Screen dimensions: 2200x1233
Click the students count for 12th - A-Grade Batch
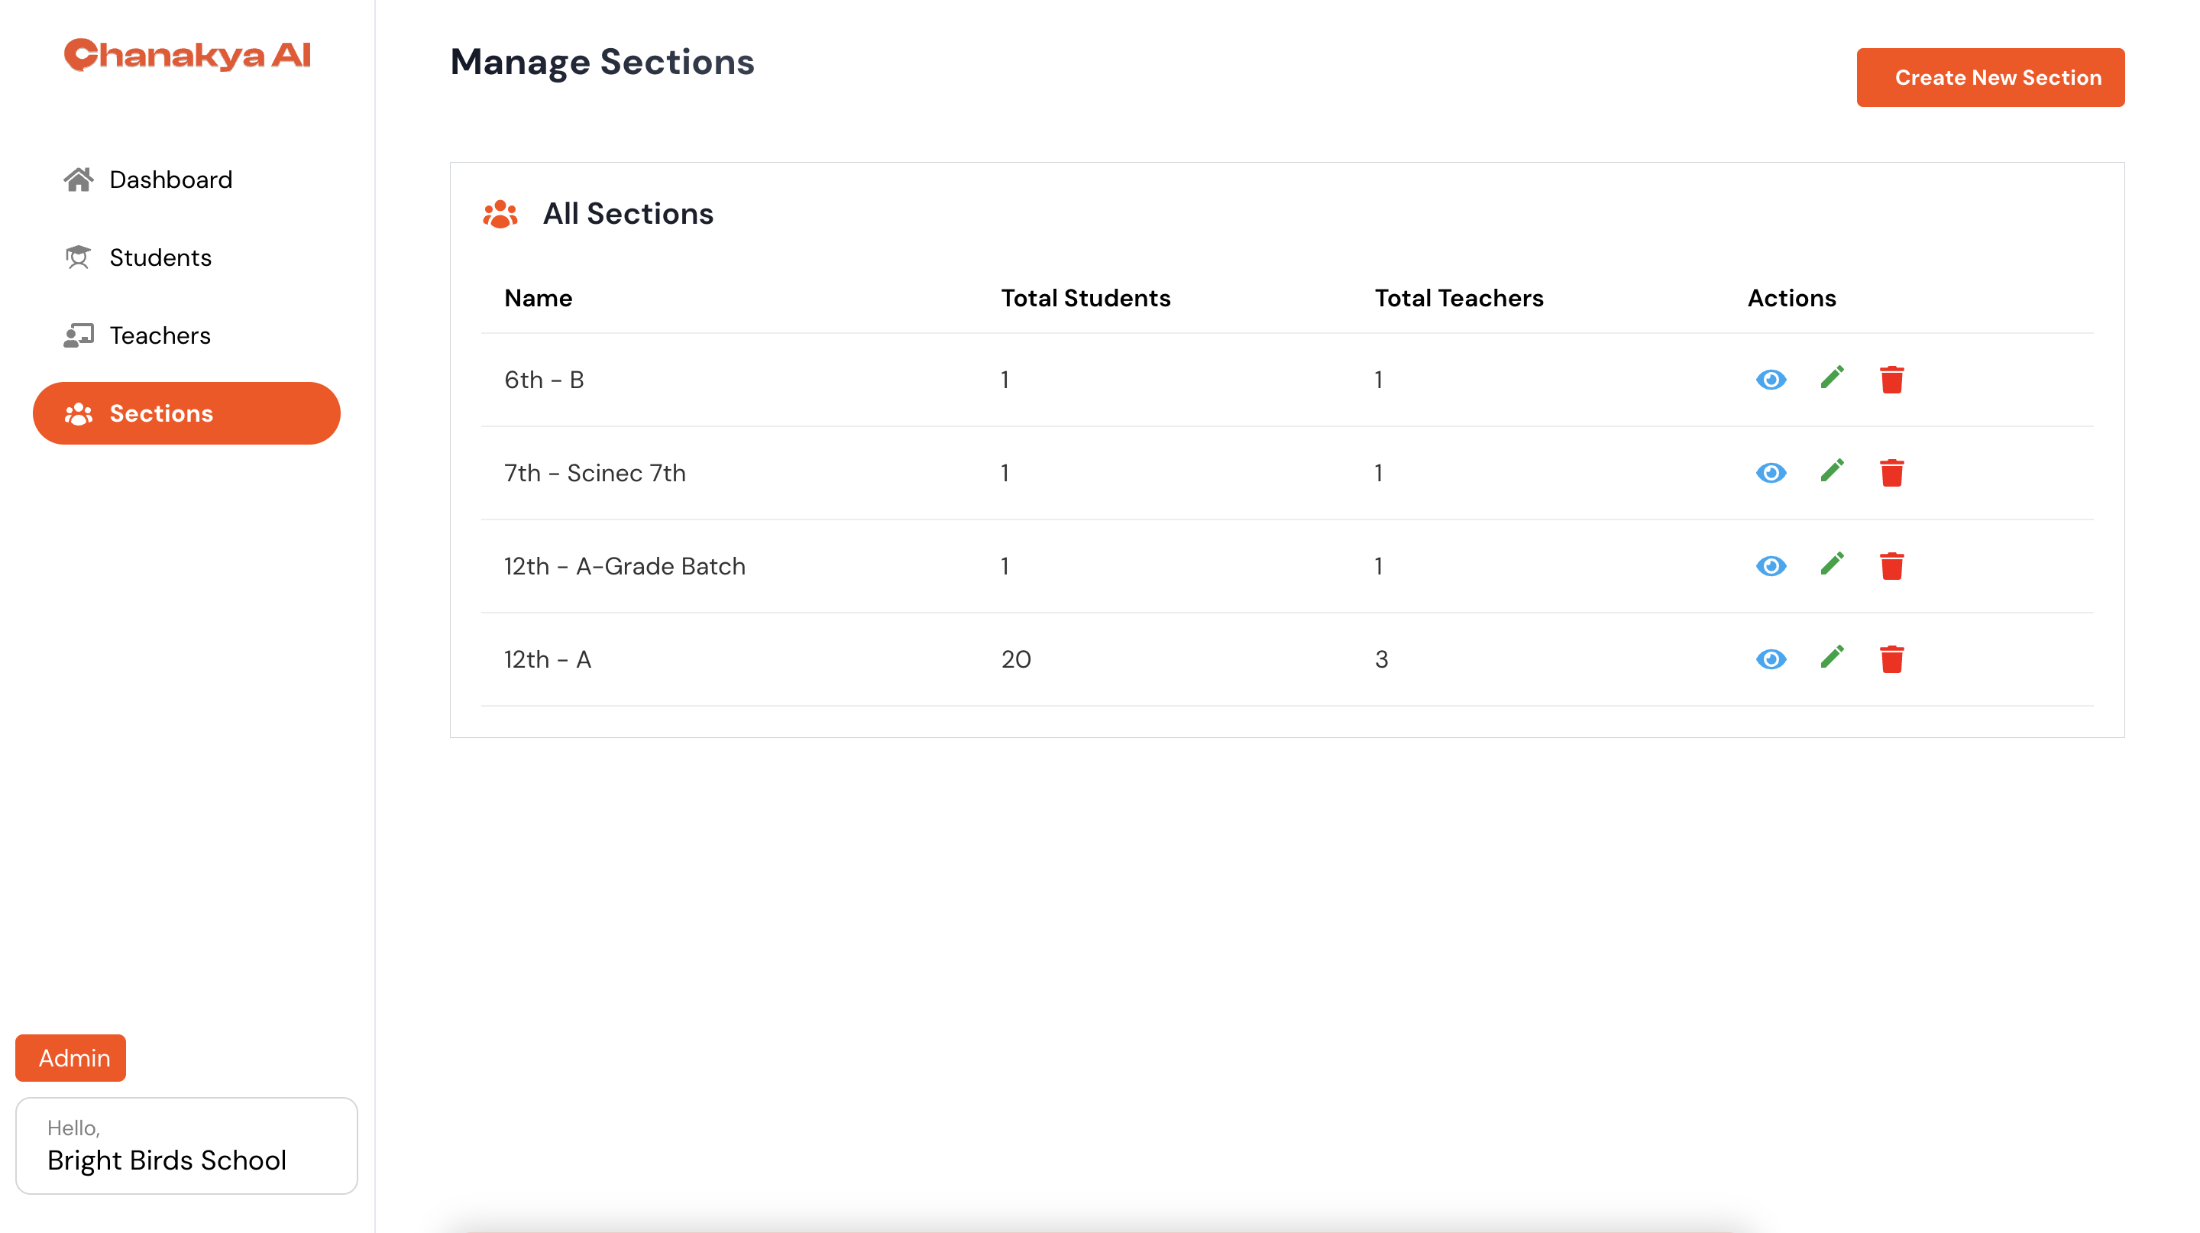click(1005, 565)
